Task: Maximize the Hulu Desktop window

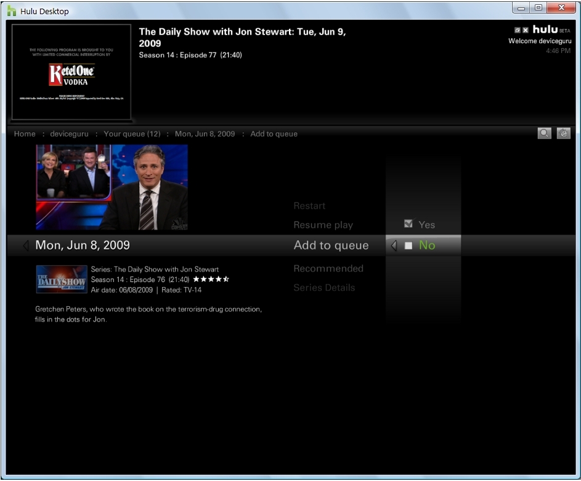Action: tap(538, 8)
